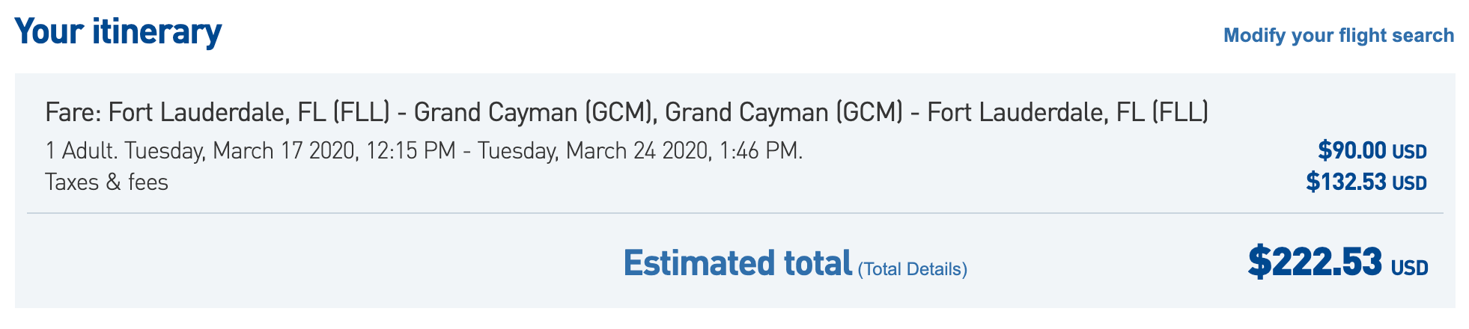Click the $222.53 total price
The width and height of the screenshot is (1469, 329).
point(1314,262)
